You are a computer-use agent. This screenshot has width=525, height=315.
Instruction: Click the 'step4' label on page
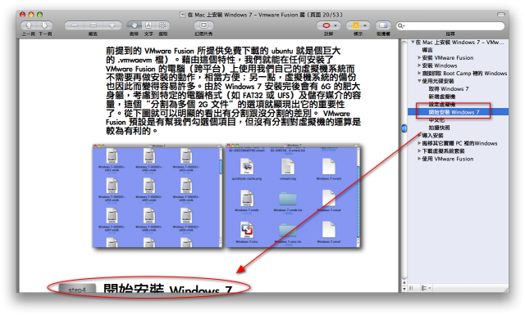(x=77, y=290)
